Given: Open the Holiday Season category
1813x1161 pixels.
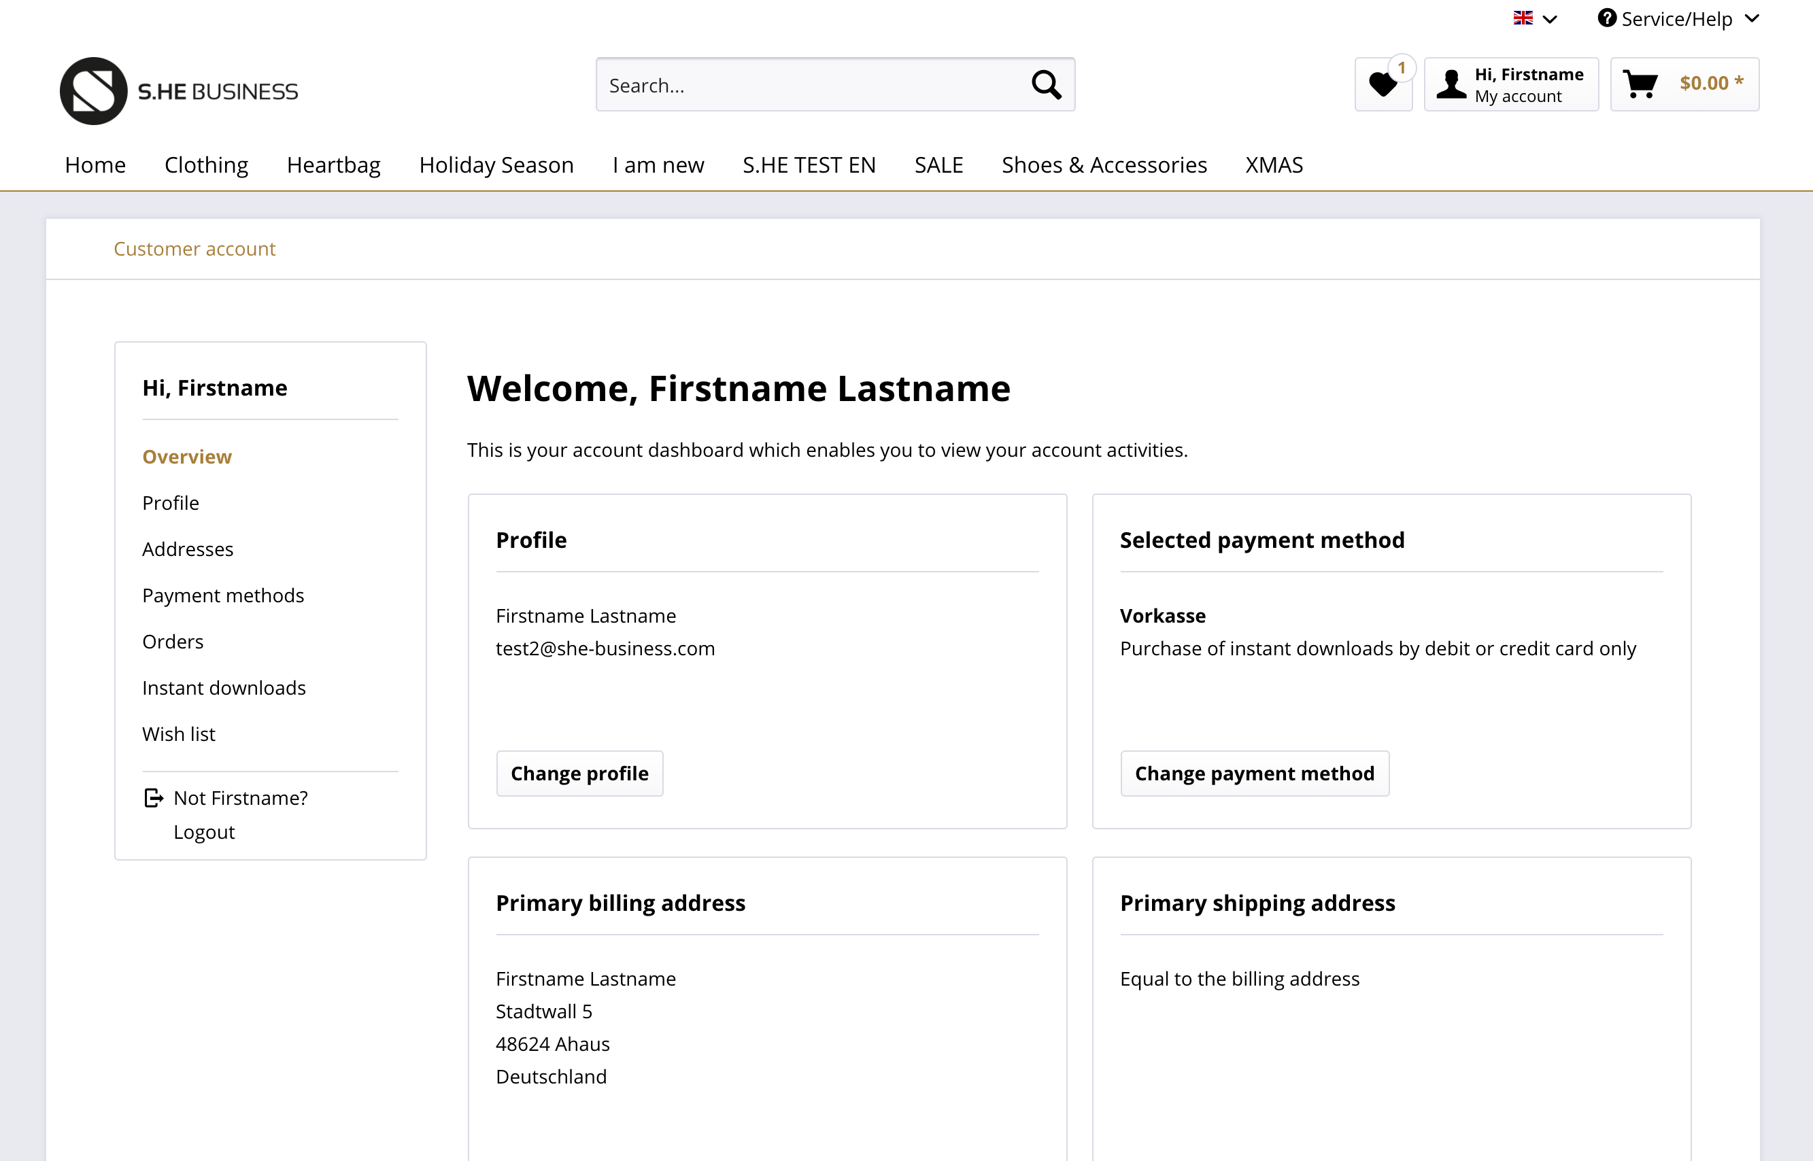Looking at the screenshot, I should pos(496,164).
